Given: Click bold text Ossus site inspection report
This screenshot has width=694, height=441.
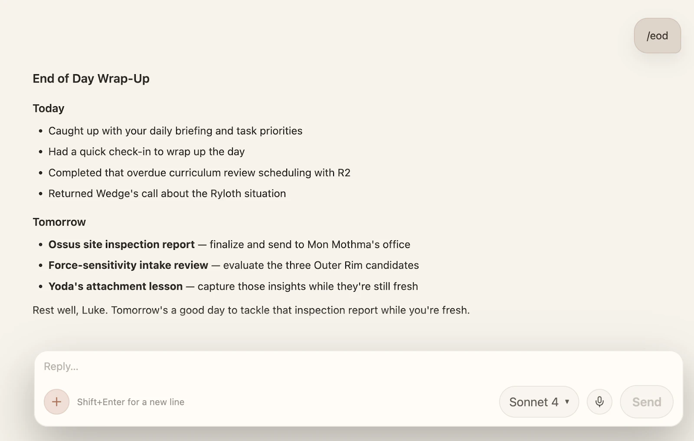Looking at the screenshot, I should click(x=121, y=244).
